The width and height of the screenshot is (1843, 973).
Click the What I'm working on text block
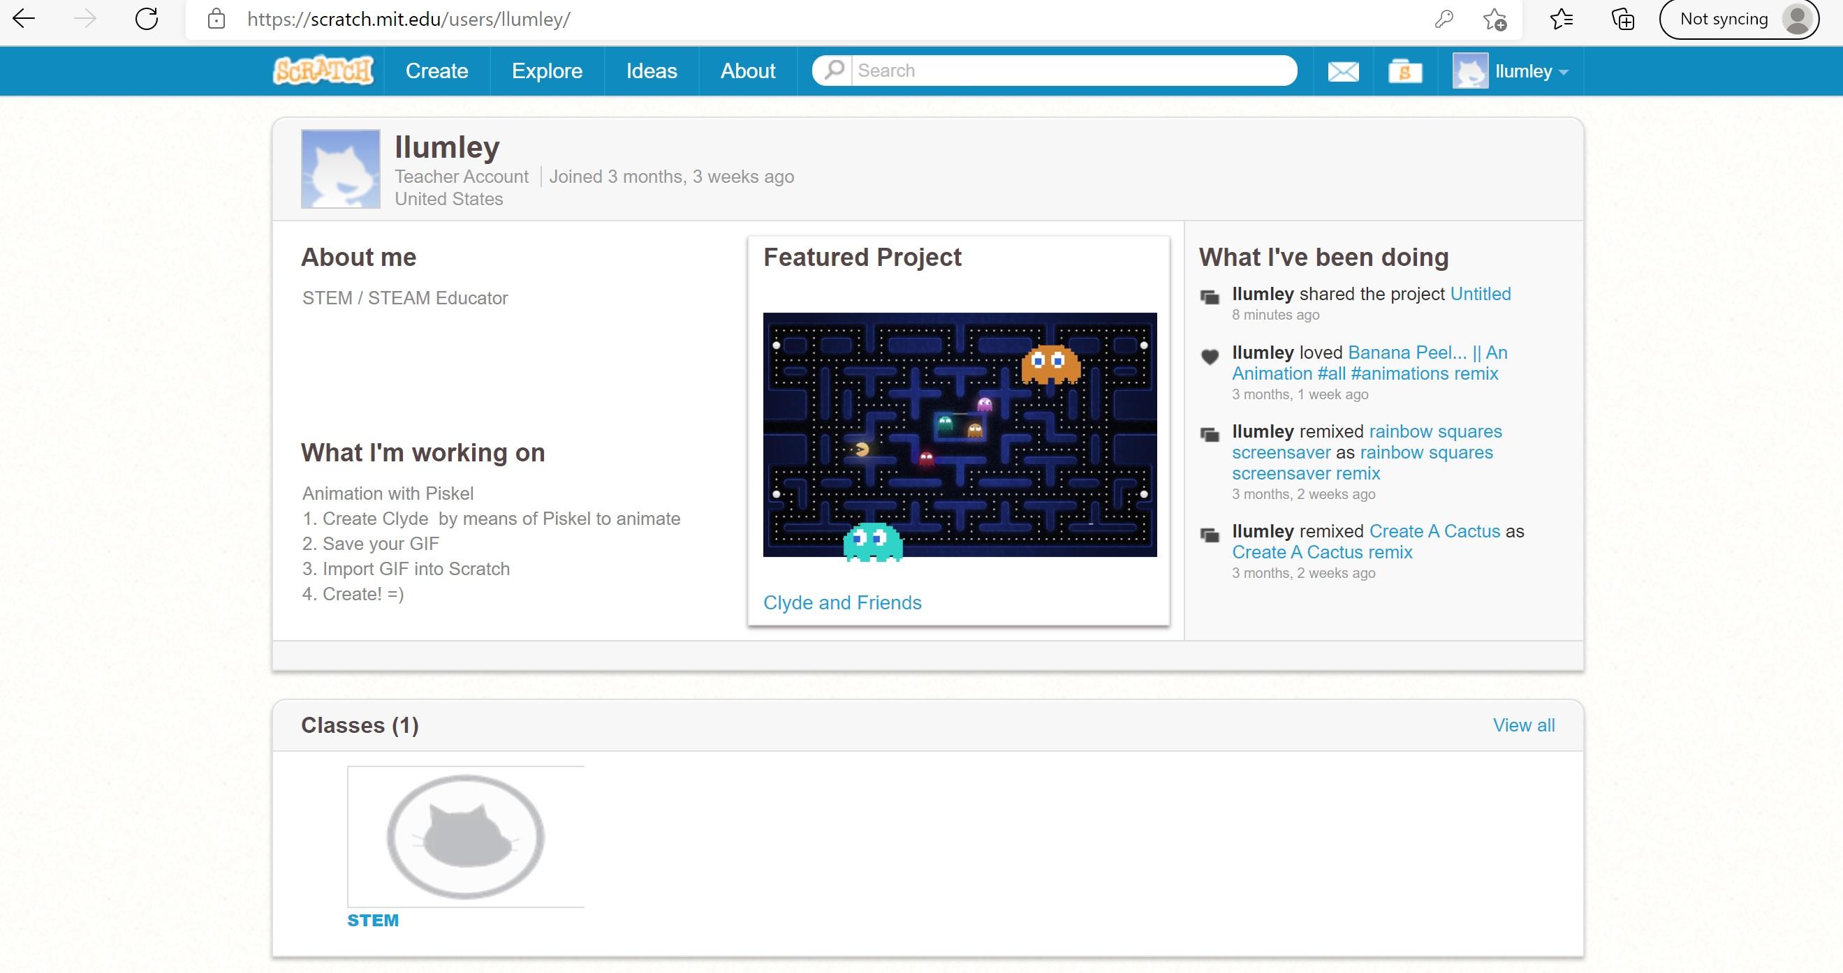pos(491,543)
